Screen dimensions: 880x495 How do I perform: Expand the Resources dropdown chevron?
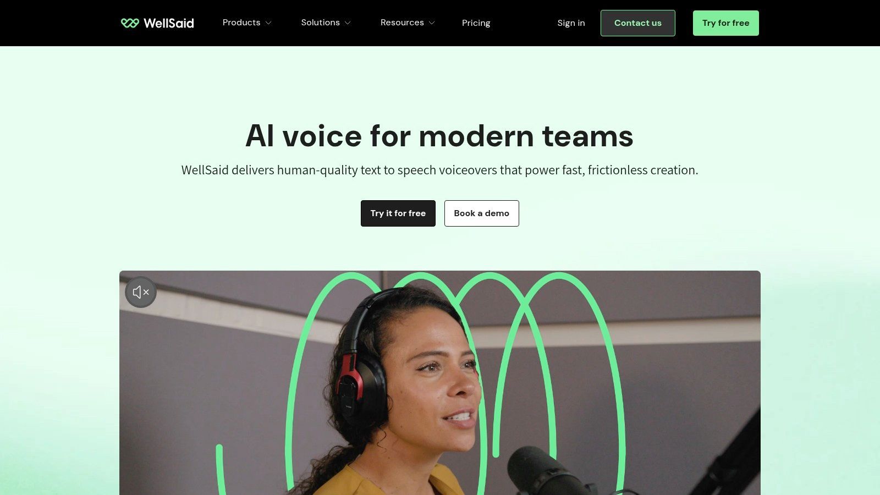point(432,23)
